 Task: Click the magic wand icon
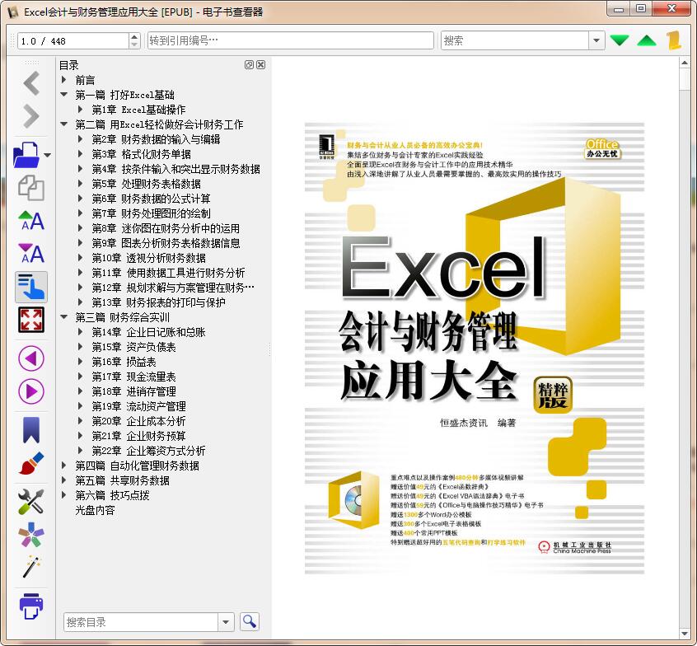pyautogui.click(x=31, y=567)
